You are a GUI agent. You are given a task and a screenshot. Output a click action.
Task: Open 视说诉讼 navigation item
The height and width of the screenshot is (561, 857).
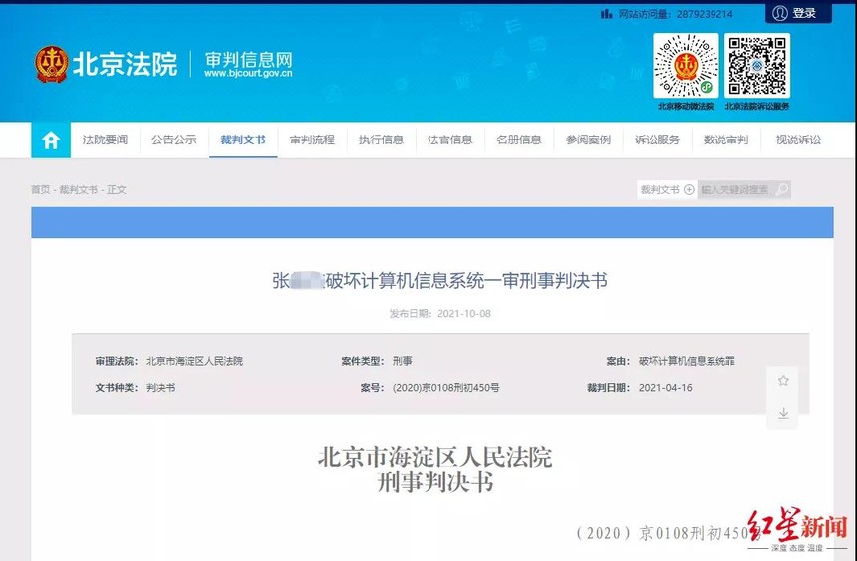click(798, 140)
